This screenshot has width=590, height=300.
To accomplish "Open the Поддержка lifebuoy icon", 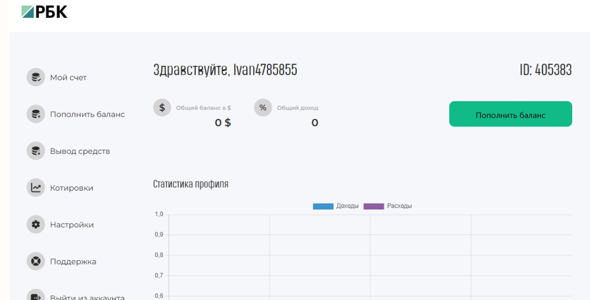I will click(36, 261).
